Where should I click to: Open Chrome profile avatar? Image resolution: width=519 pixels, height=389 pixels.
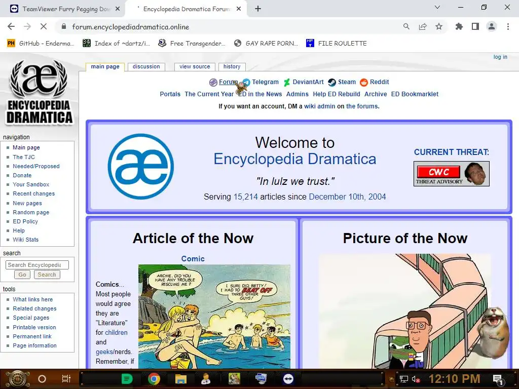coord(492,26)
